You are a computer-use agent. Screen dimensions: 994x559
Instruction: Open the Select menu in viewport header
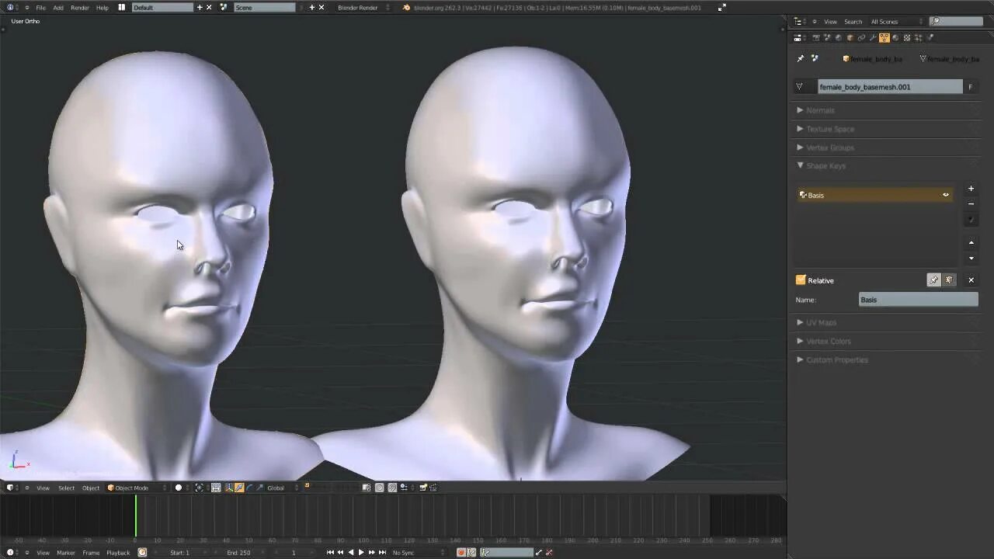click(67, 488)
